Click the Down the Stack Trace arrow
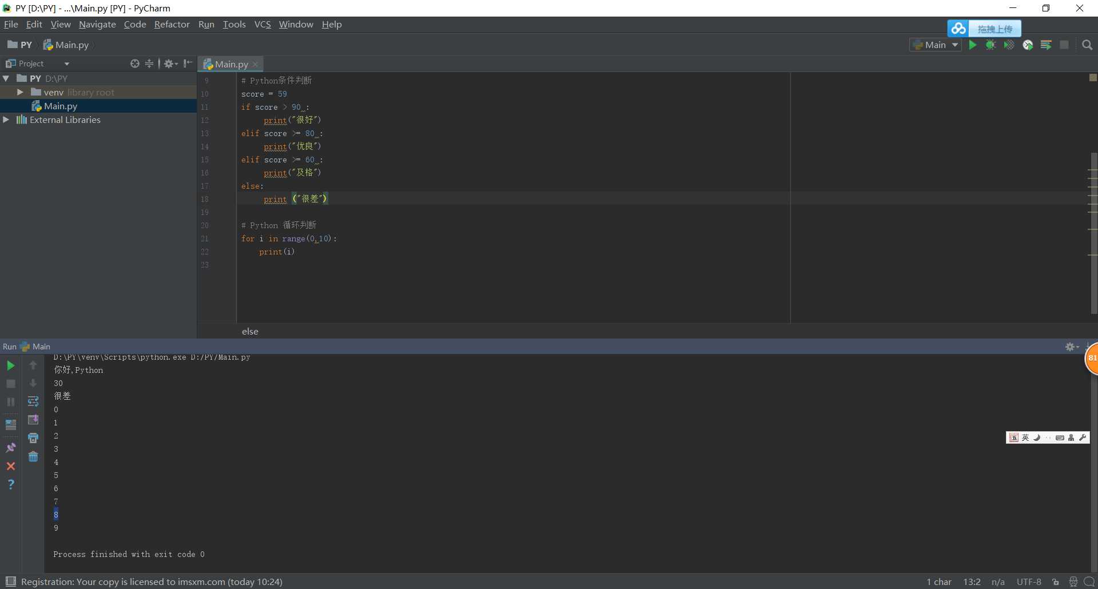 pos(33,383)
